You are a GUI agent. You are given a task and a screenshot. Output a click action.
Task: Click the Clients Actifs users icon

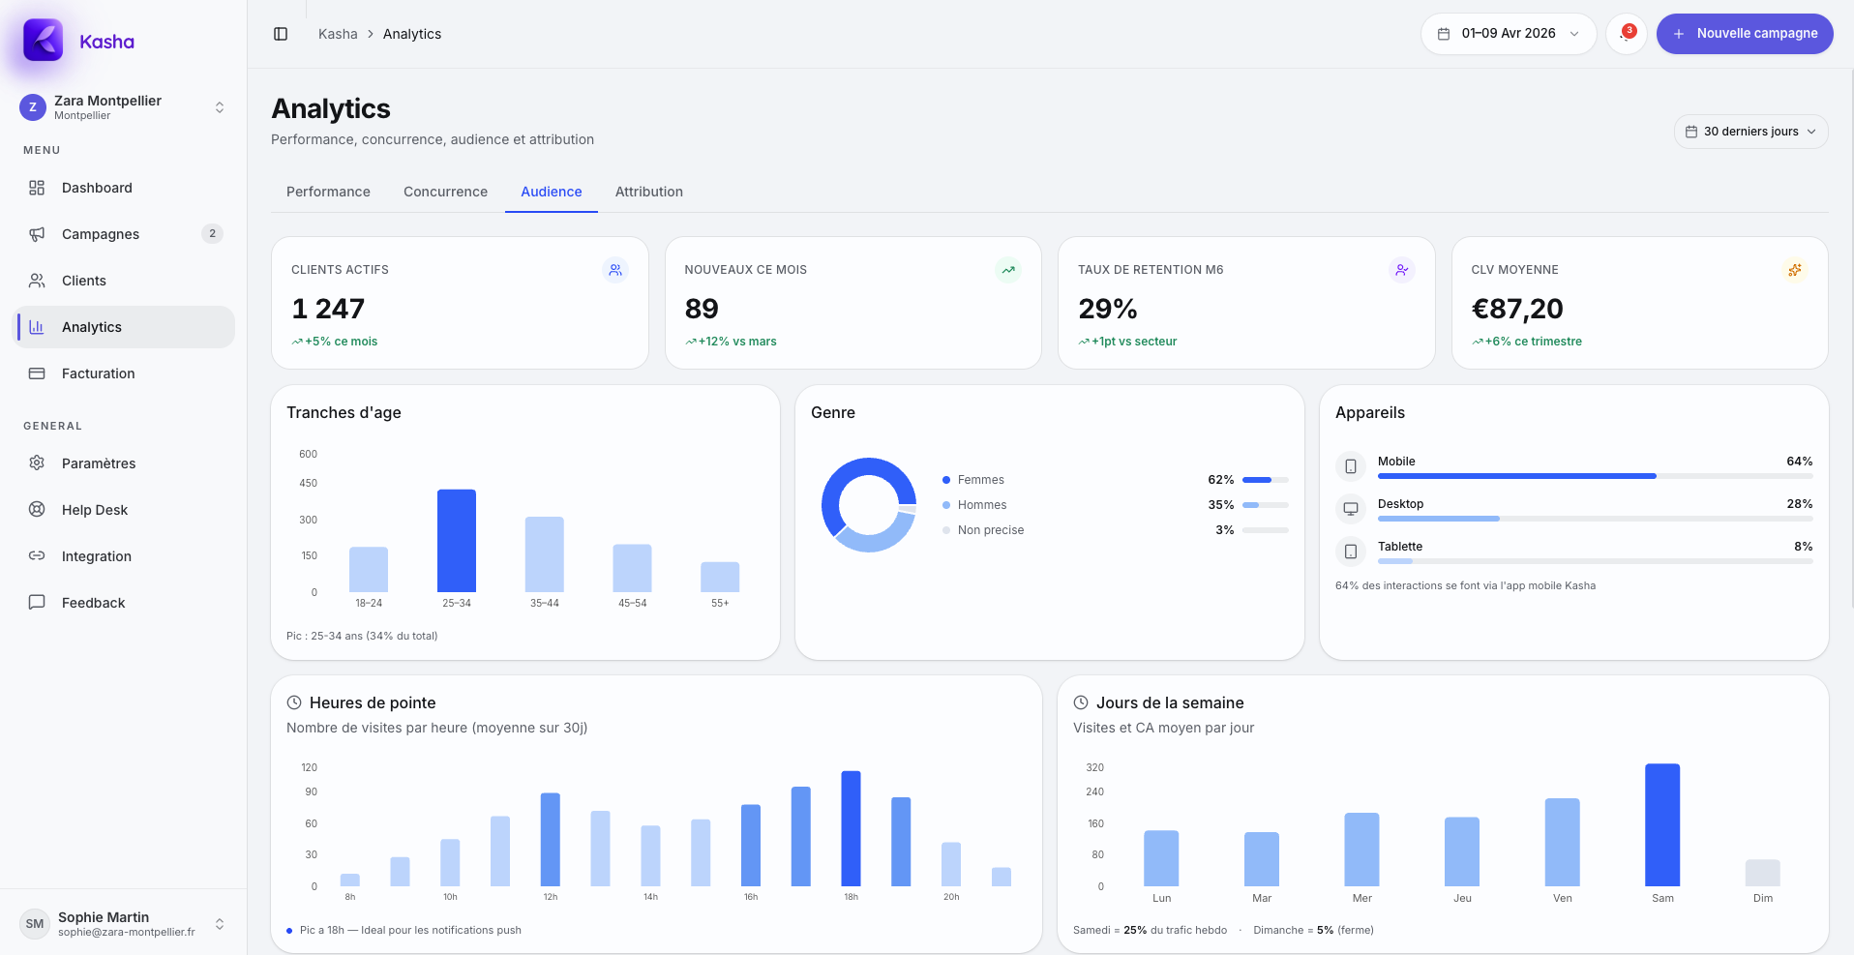[615, 270]
